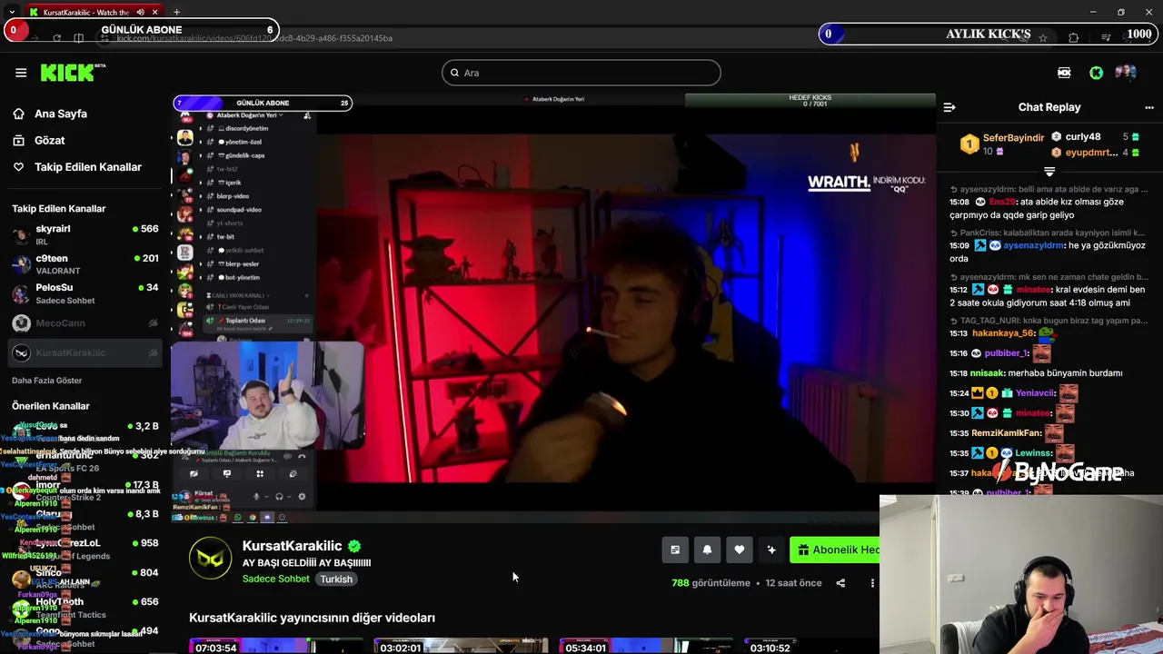1163x654 pixels.
Task: Open the KursatKarakilic channel name link
Action: (292, 546)
